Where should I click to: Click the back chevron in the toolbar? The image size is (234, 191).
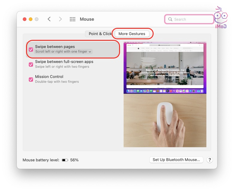point(49,19)
